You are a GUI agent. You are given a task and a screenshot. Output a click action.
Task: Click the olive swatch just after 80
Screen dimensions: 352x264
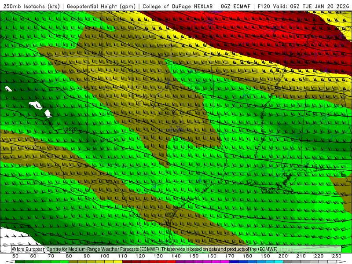(x=73, y=262)
